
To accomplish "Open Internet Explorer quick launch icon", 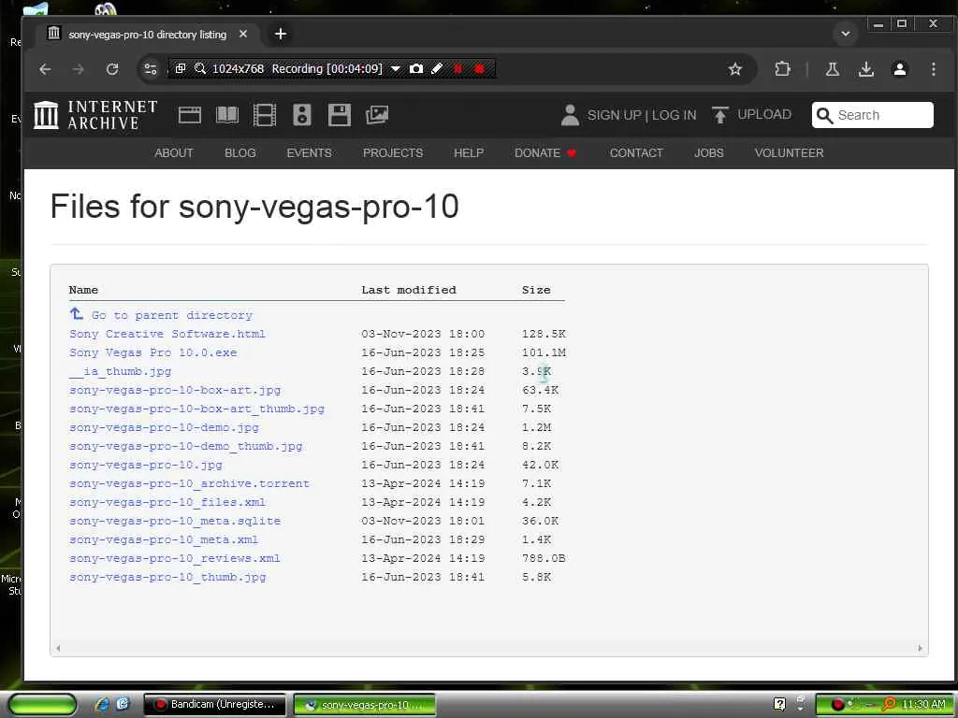I will click(x=103, y=704).
